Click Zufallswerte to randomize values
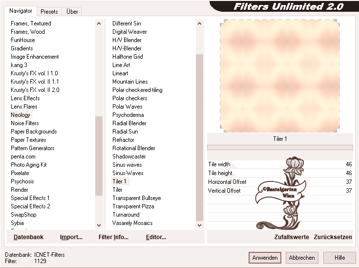This screenshot has width=359, height=268. pos(292,237)
